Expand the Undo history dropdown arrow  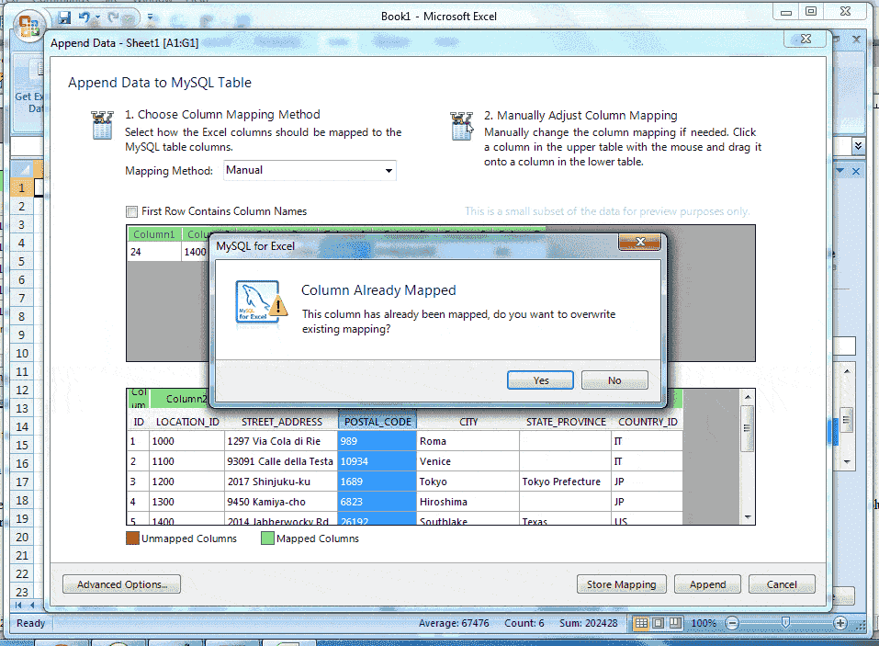point(96,17)
